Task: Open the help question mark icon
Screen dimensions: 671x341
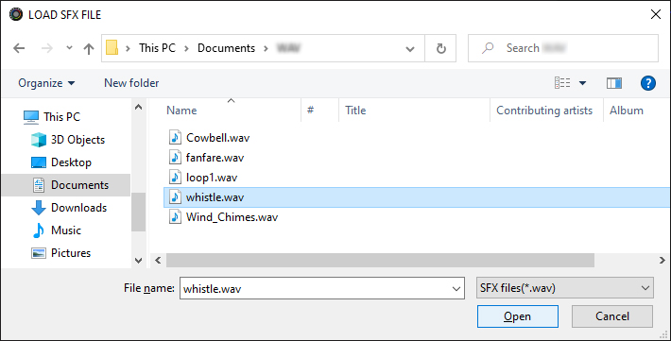Action: coord(648,82)
